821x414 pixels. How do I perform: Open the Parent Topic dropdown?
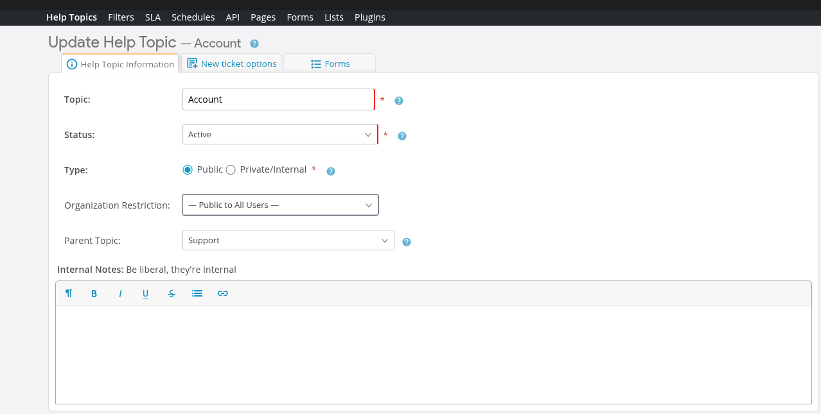point(288,241)
